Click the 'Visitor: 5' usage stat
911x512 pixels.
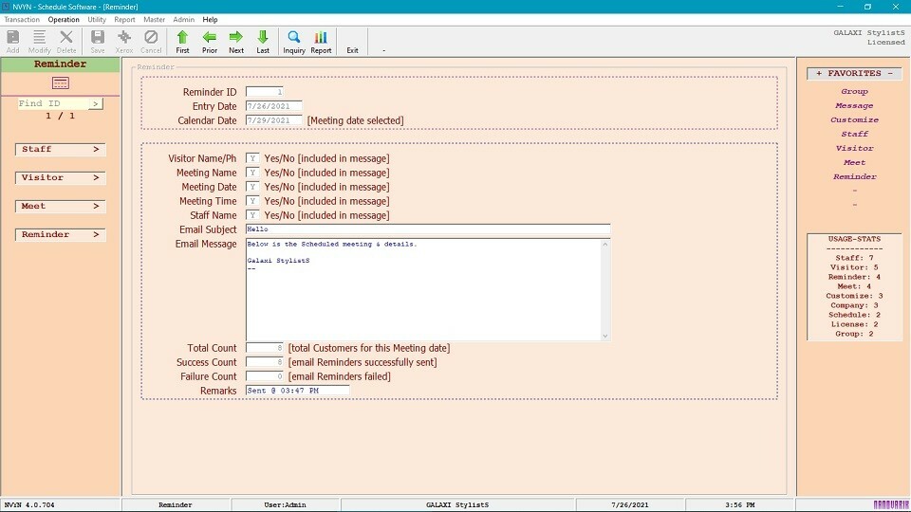click(854, 267)
